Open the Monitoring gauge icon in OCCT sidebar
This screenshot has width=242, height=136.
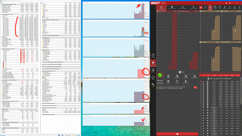click(x=153, y=70)
